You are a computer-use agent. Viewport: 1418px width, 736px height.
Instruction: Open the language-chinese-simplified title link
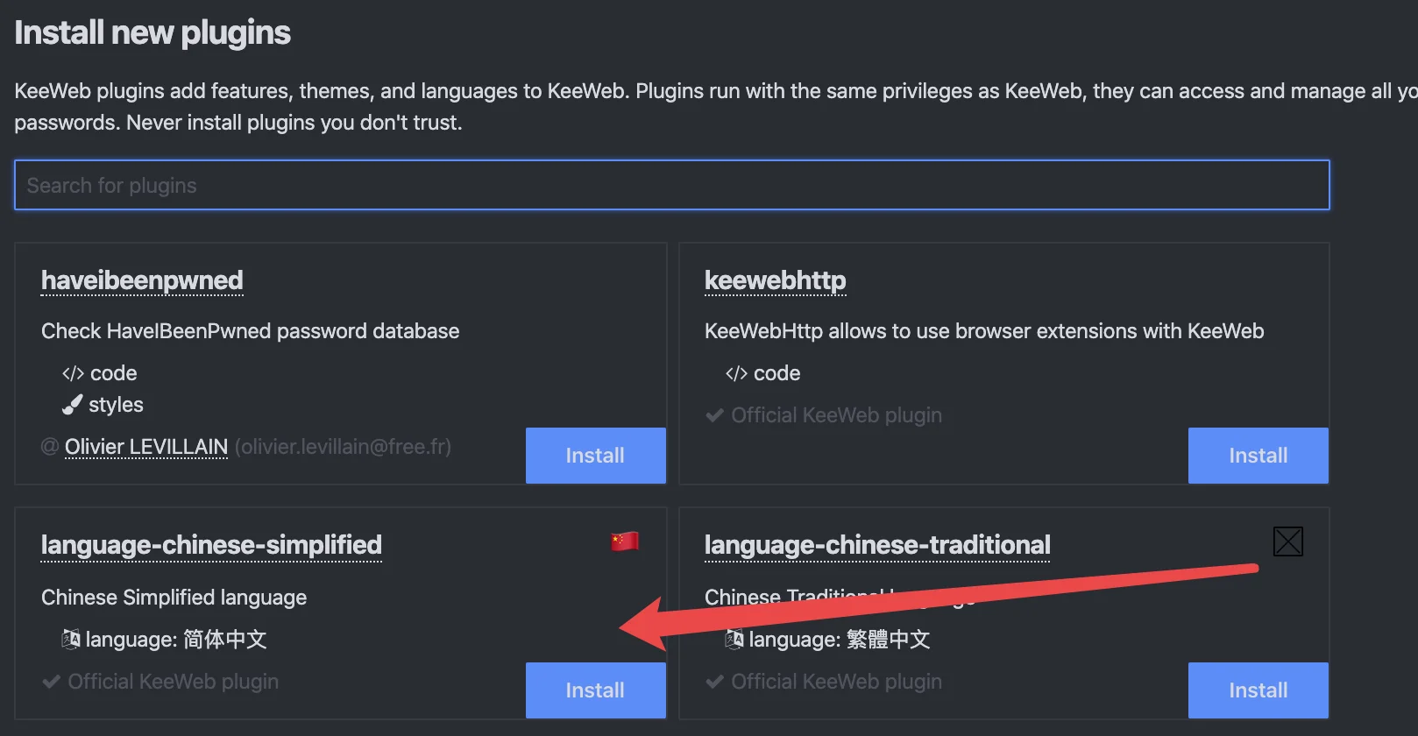click(x=211, y=545)
